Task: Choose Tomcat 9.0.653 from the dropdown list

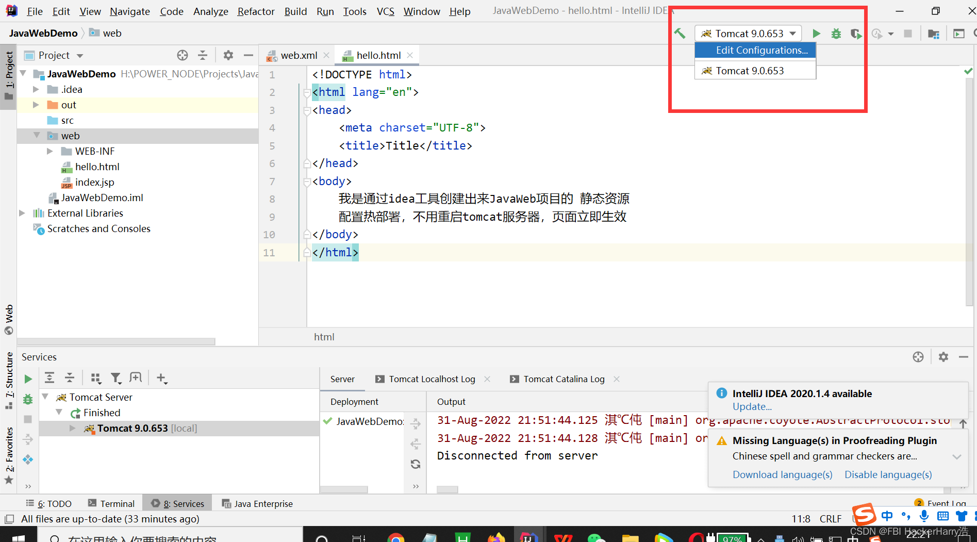Action: pyautogui.click(x=755, y=71)
